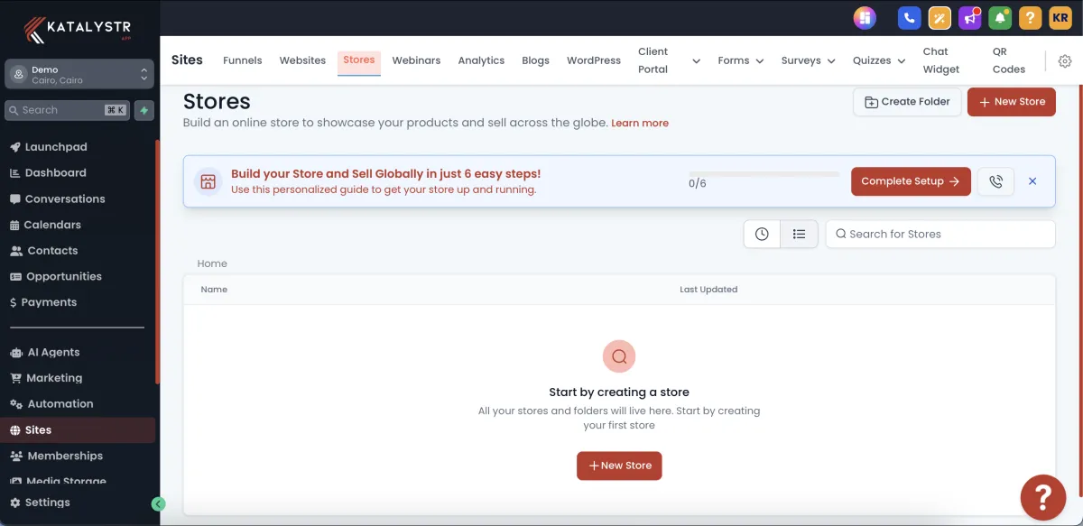
Task: Click the top-right New Store button
Action: pyautogui.click(x=1012, y=102)
